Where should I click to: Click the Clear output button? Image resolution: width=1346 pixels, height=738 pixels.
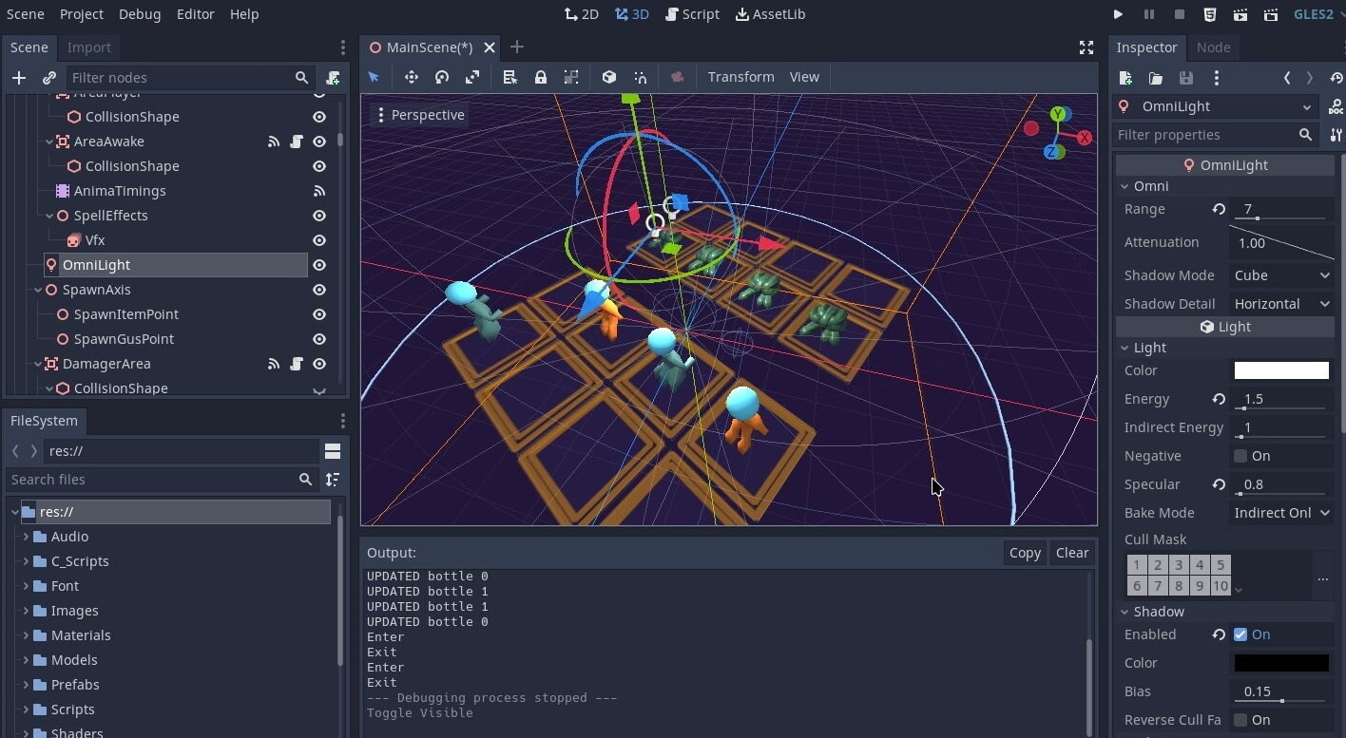(x=1071, y=553)
